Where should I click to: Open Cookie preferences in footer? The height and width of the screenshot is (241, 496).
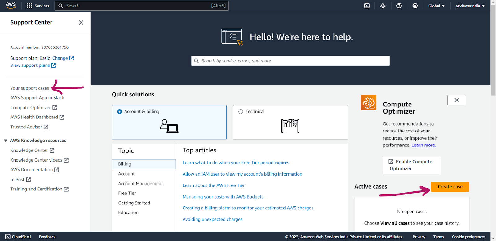(469, 237)
